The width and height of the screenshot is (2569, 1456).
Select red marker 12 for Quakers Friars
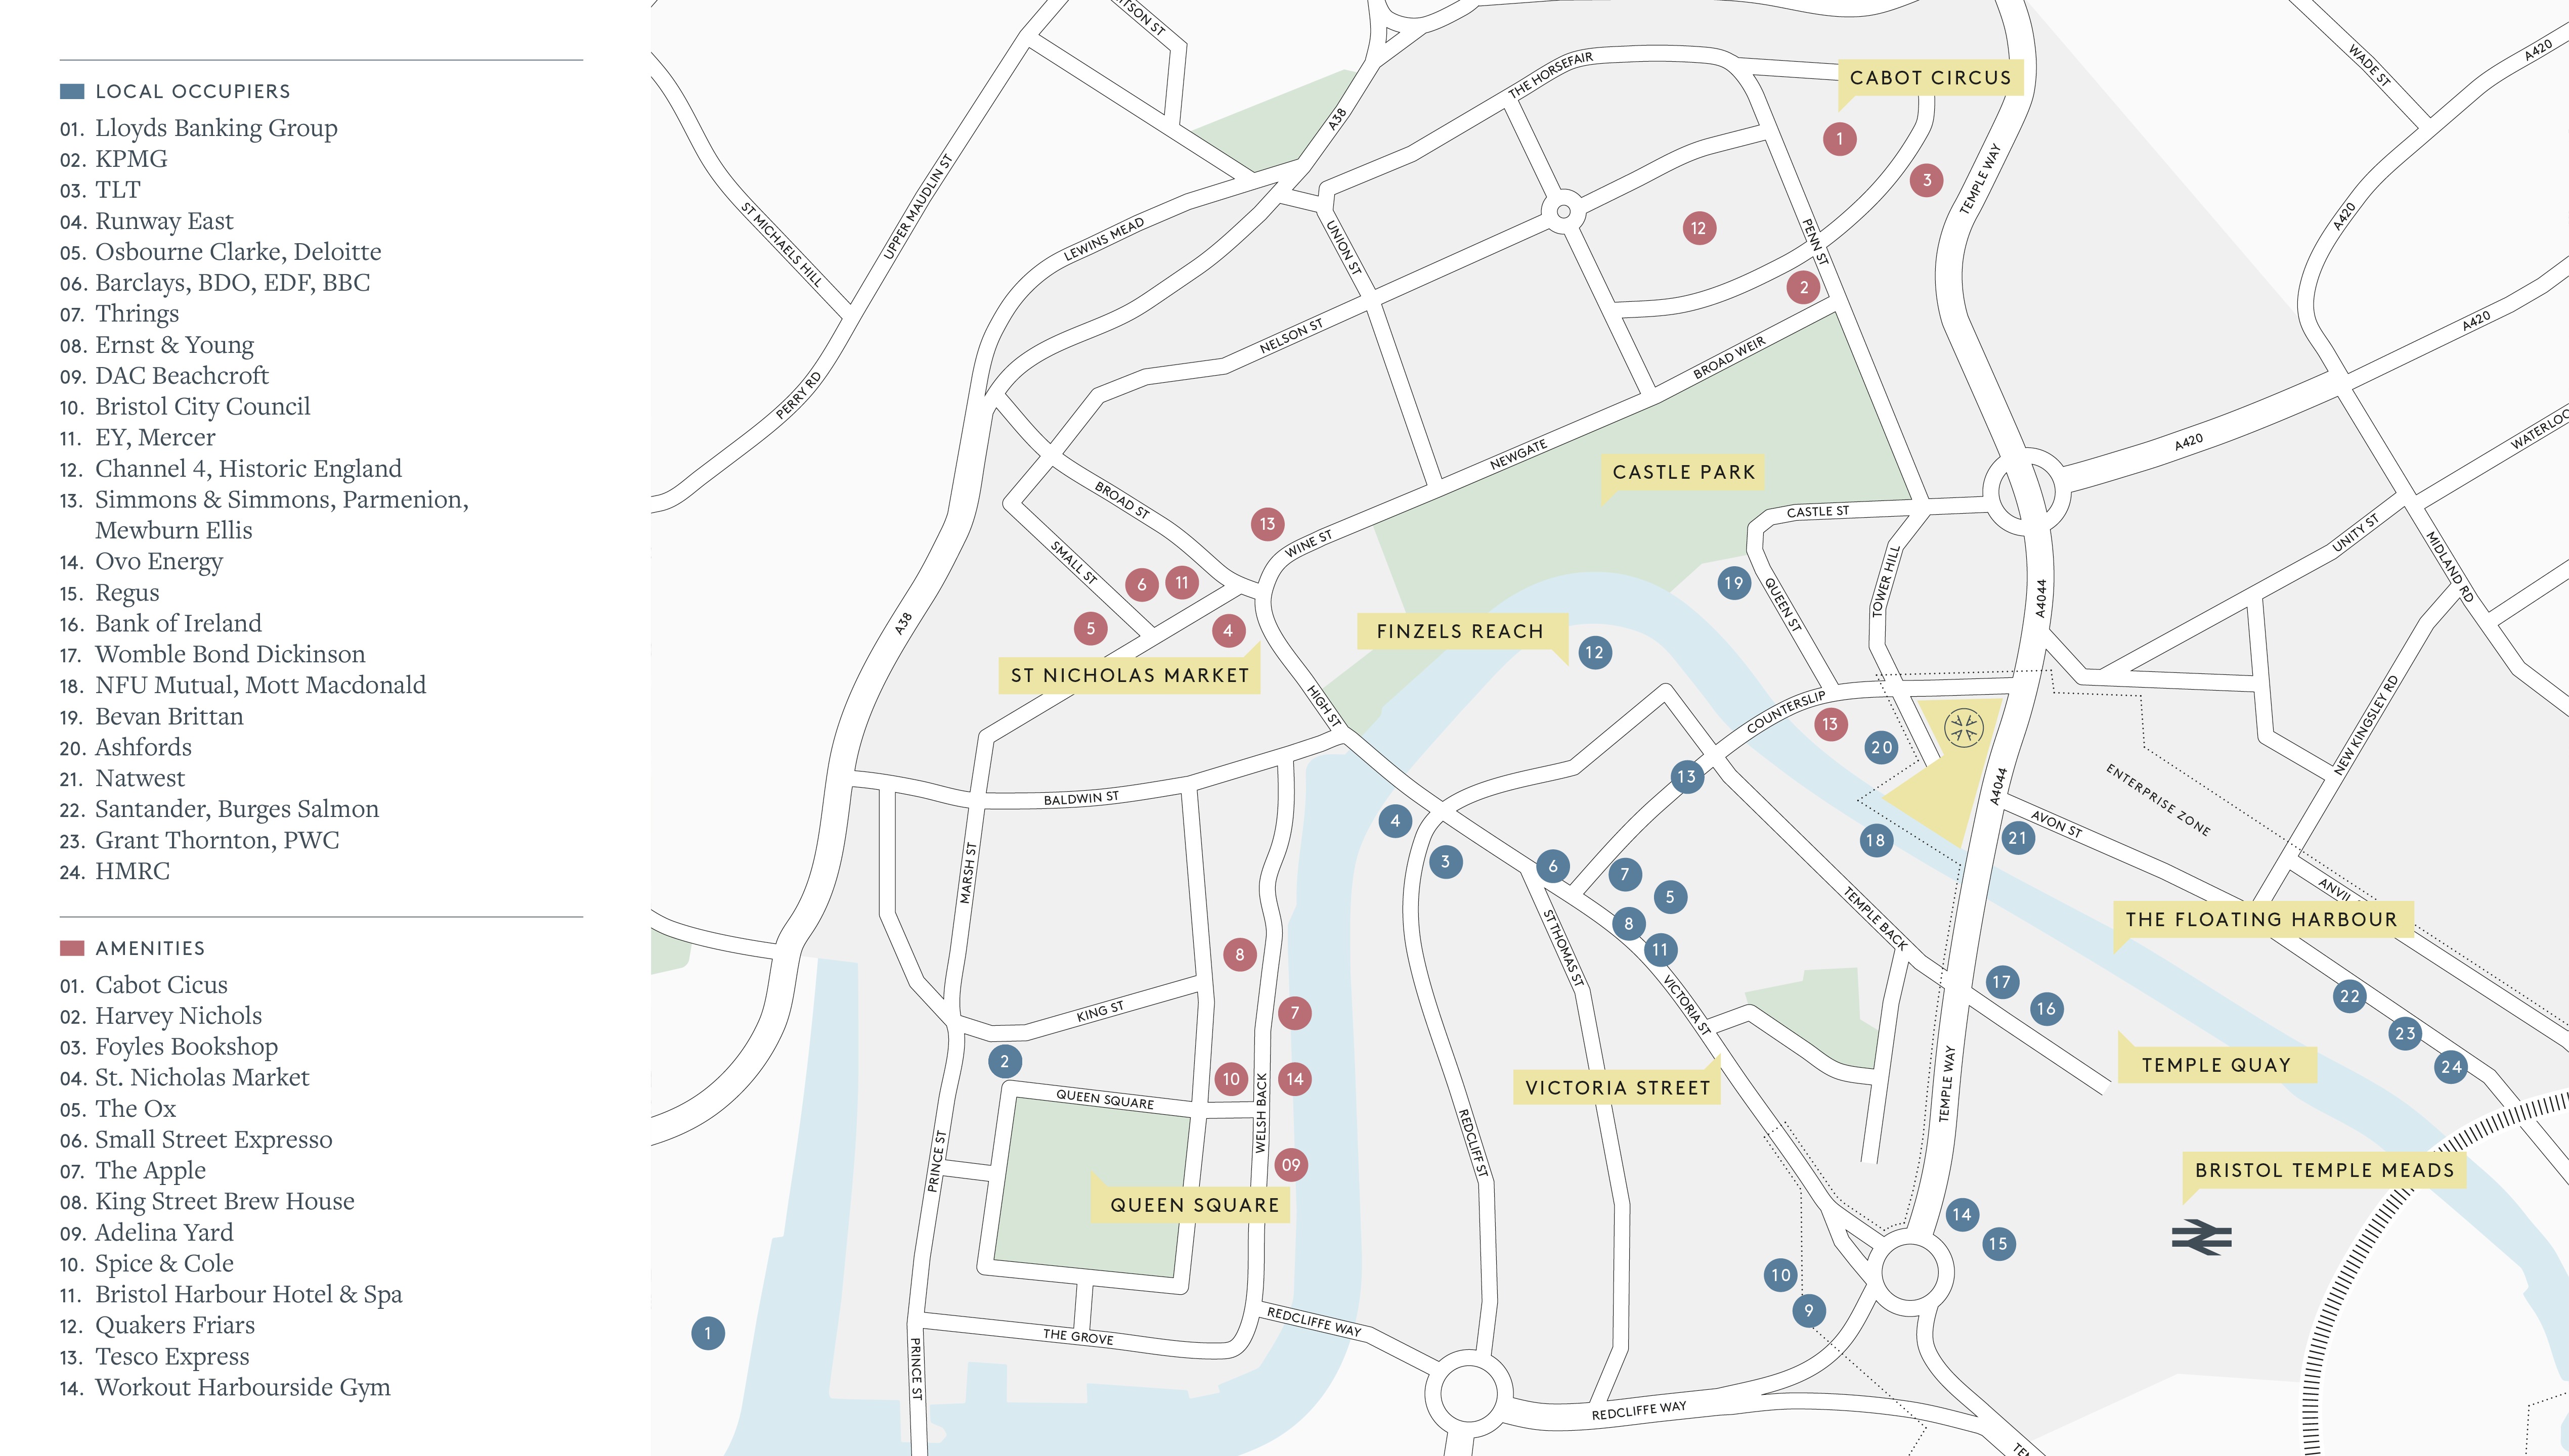1699,228
